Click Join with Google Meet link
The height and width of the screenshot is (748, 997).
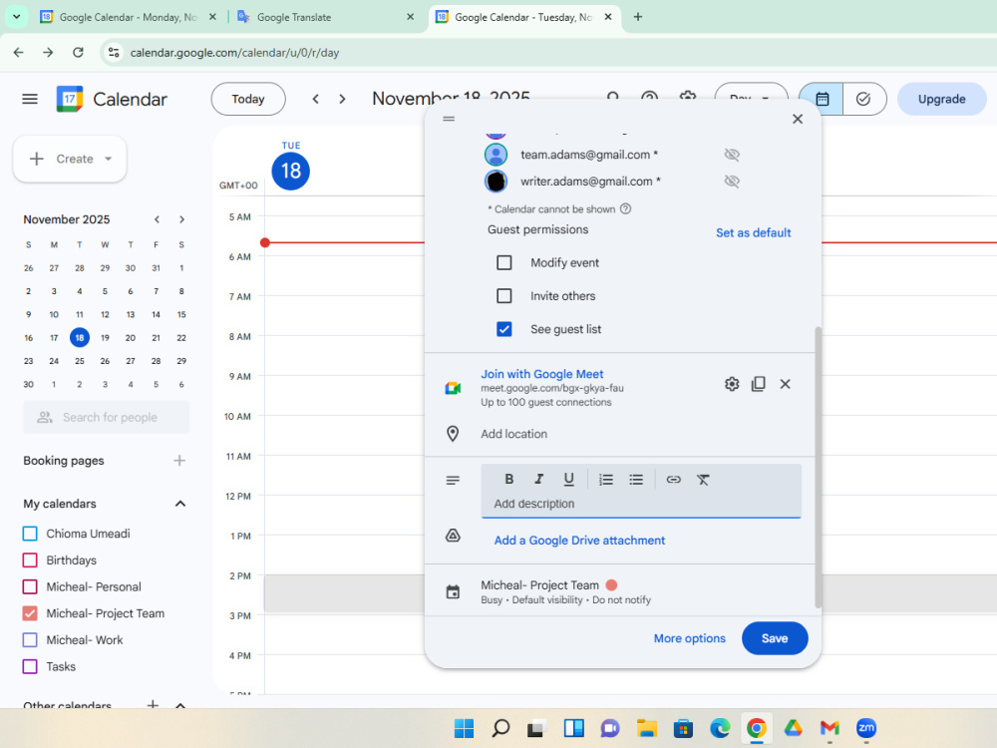click(541, 374)
